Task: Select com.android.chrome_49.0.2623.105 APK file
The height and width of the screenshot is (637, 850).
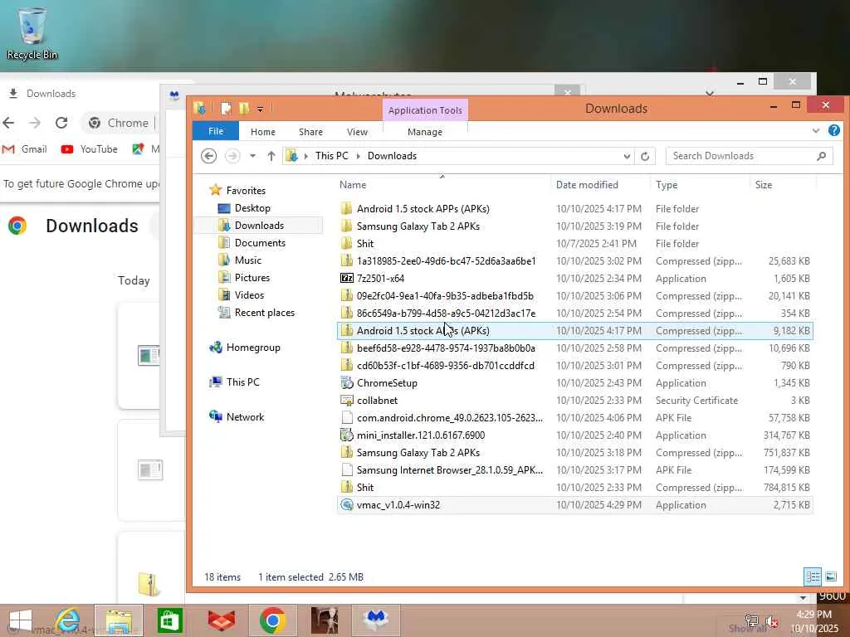Action: tap(574, 418)
